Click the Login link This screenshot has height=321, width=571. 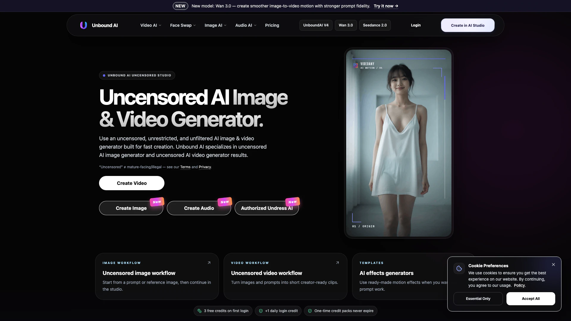tap(416, 25)
